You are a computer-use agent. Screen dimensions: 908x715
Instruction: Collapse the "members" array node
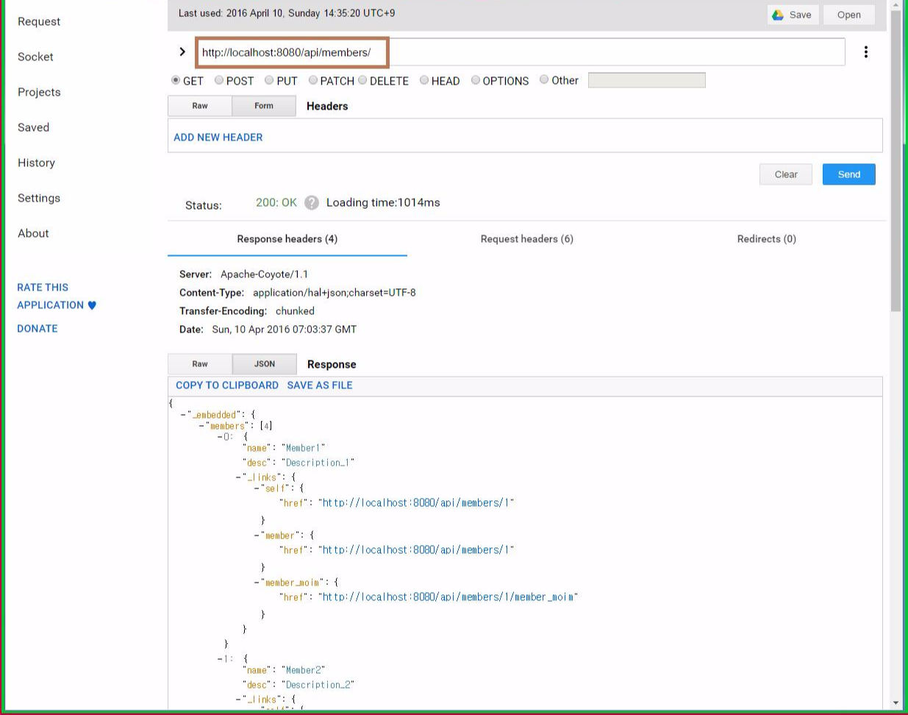coord(202,426)
